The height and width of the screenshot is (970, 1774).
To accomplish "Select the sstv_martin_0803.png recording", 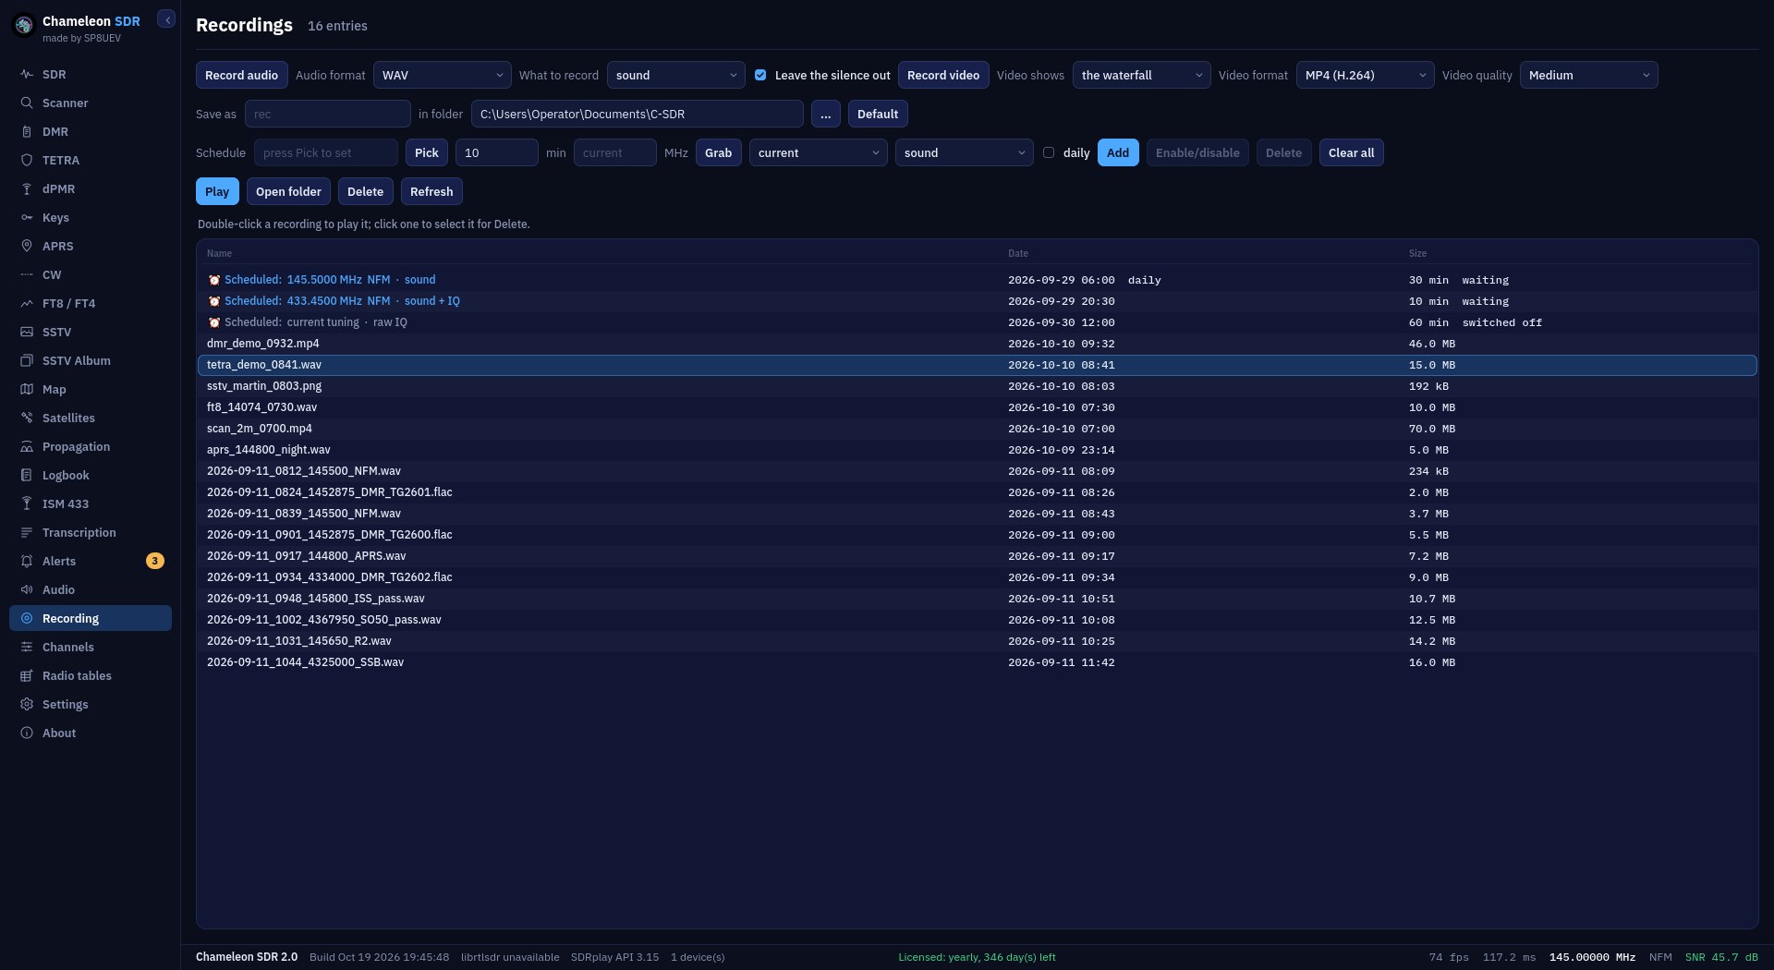I will click(x=978, y=386).
